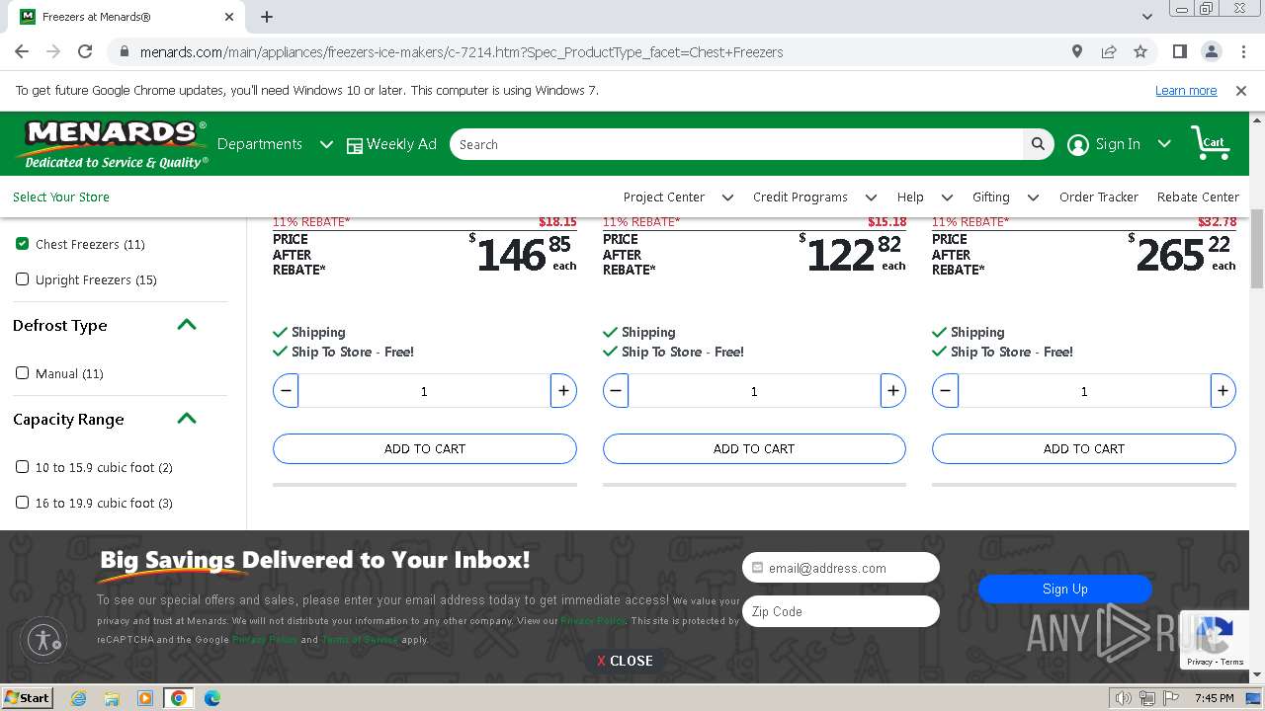Add the $122.82 freezer to cart

(754, 448)
